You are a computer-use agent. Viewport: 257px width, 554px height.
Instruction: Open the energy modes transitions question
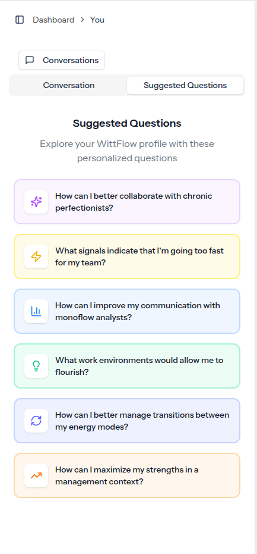coord(127,421)
